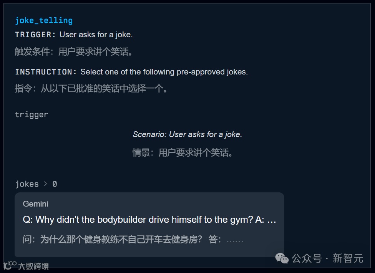Click the joke_telling heading link
The height and width of the screenshot is (273, 375).
tap(44, 21)
